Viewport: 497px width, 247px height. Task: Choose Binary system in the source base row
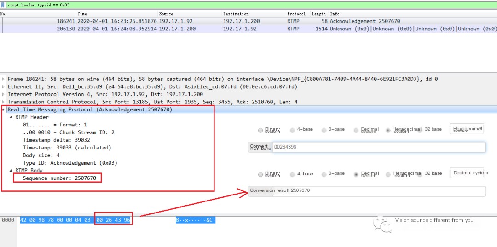pyautogui.click(x=260, y=130)
